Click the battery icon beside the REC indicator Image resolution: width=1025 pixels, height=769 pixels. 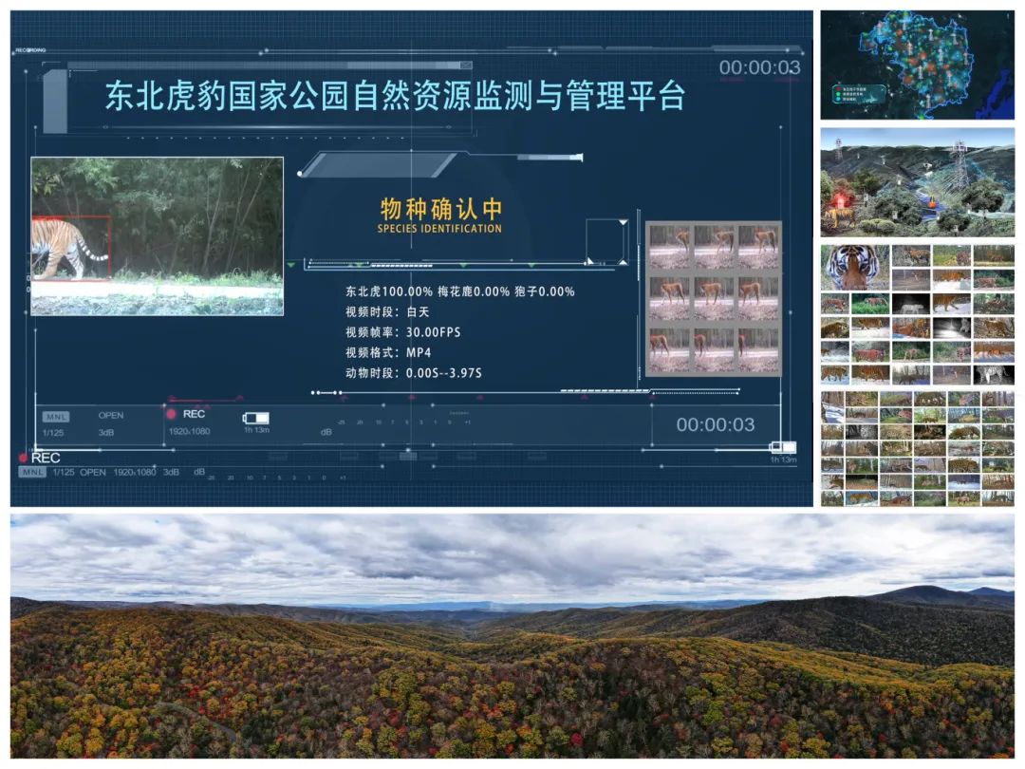256,418
